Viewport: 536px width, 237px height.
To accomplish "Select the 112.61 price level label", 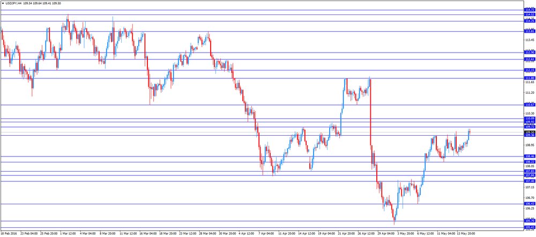I will [x=530, y=59].
